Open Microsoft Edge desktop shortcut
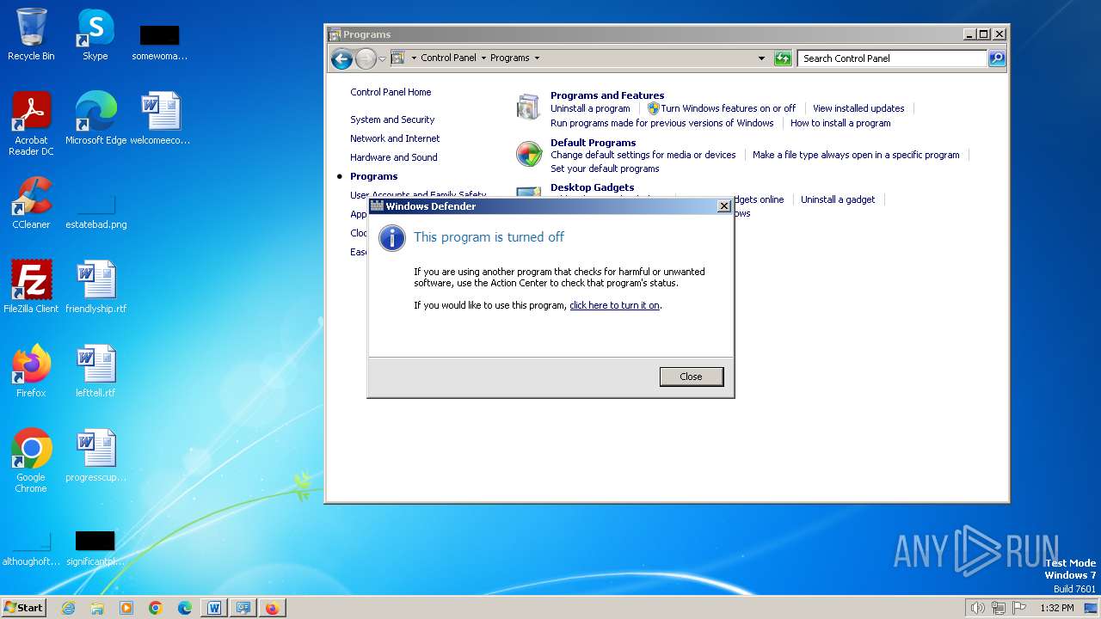Image resolution: width=1101 pixels, height=619 pixels. (x=95, y=119)
